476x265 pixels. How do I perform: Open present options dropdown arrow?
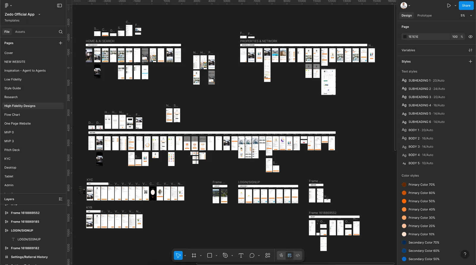455,5
